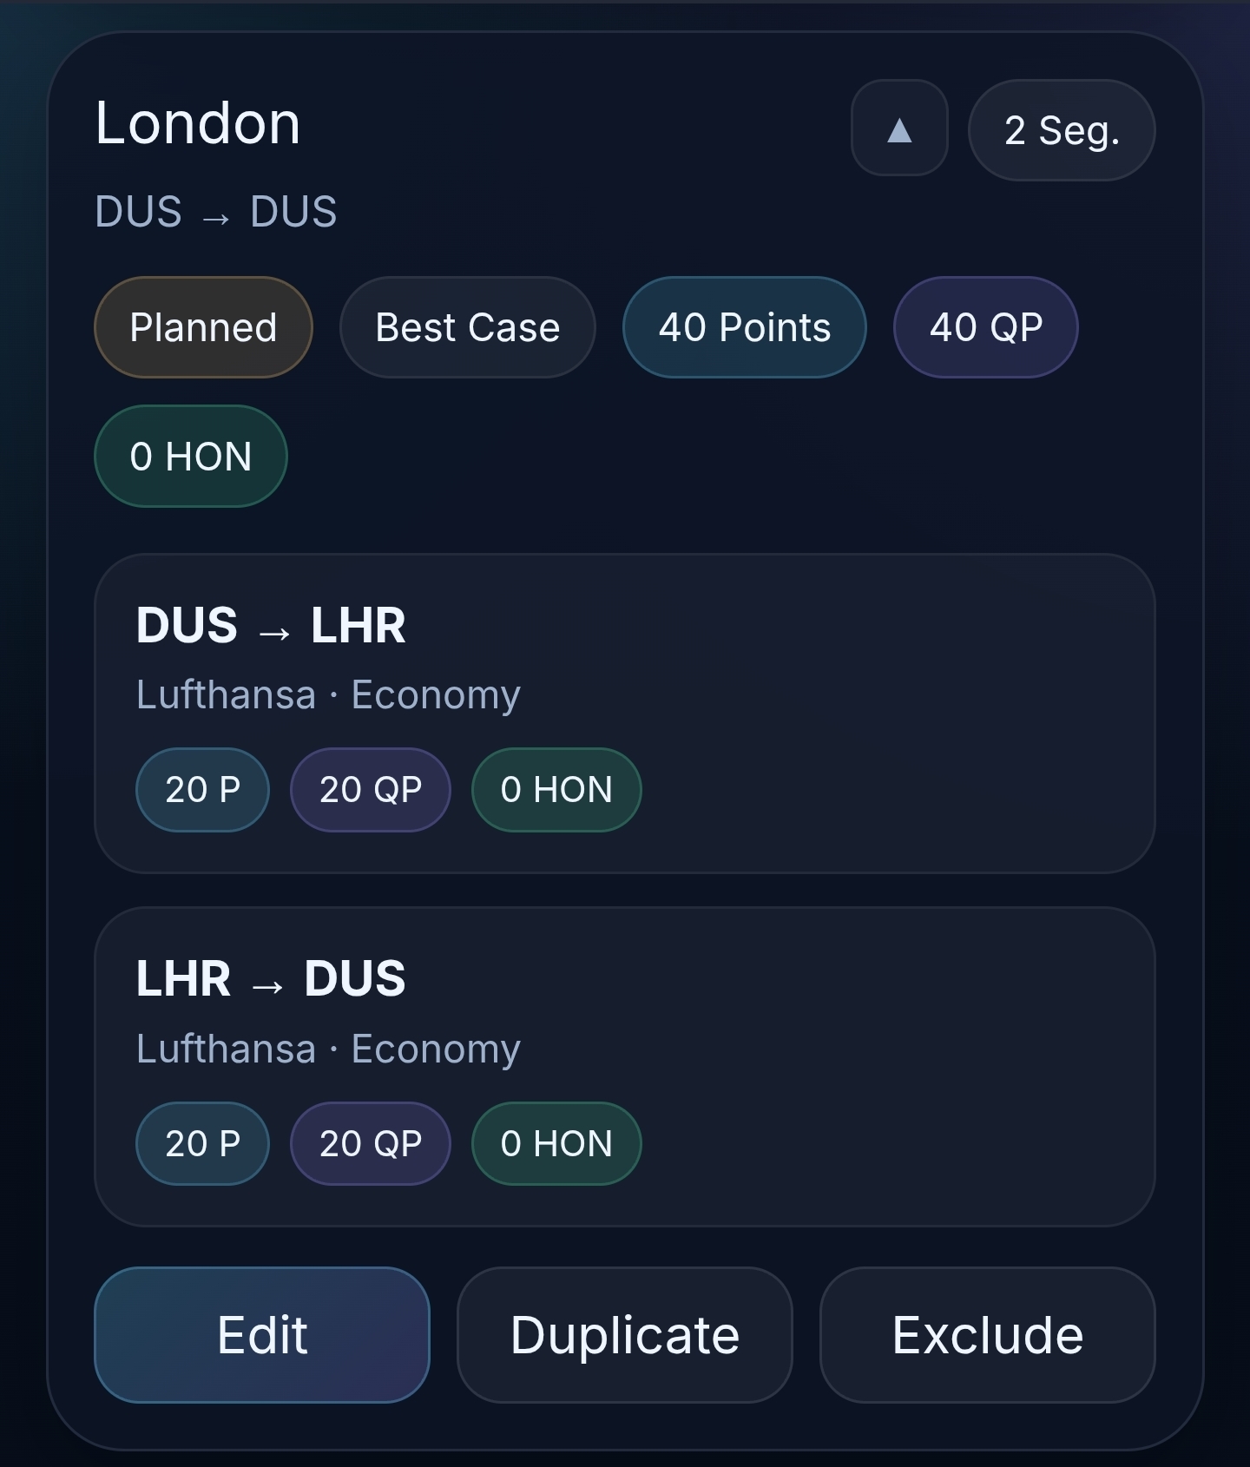Screen dimensions: 1250x1467
Task: Click the Best Case pill
Action: (x=467, y=327)
